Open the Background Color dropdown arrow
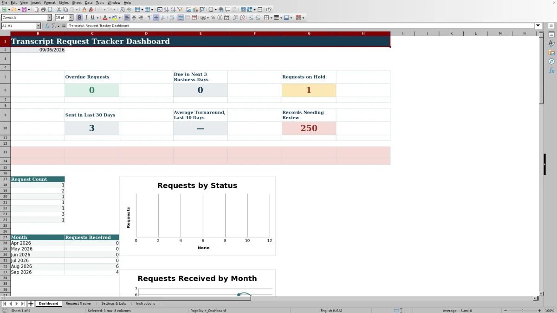 pos(119,18)
